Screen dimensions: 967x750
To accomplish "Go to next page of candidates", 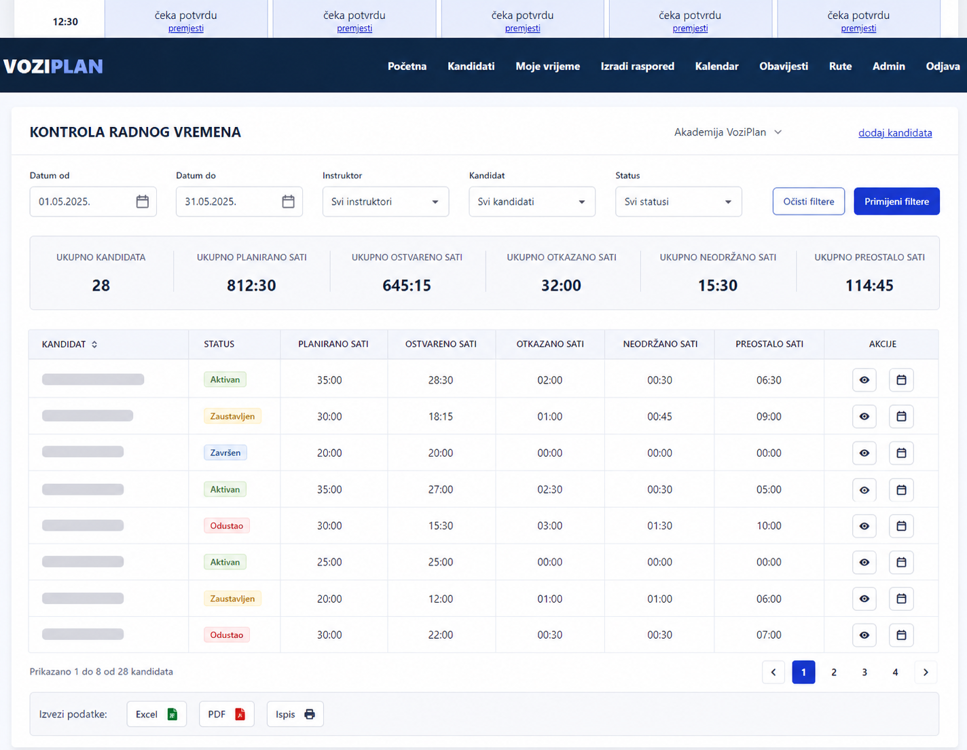I will point(926,672).
